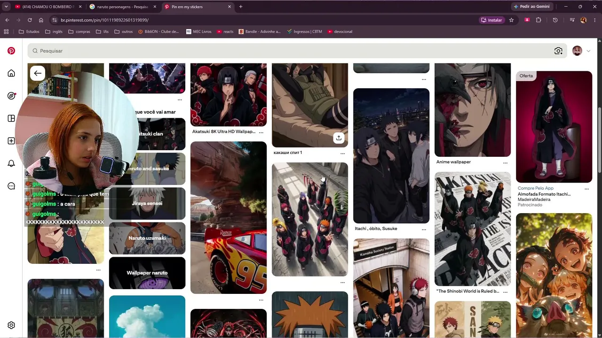Open the outros bookmark folder
The height and width of the screenshot is (338, 602).
(x=123, y=31)
